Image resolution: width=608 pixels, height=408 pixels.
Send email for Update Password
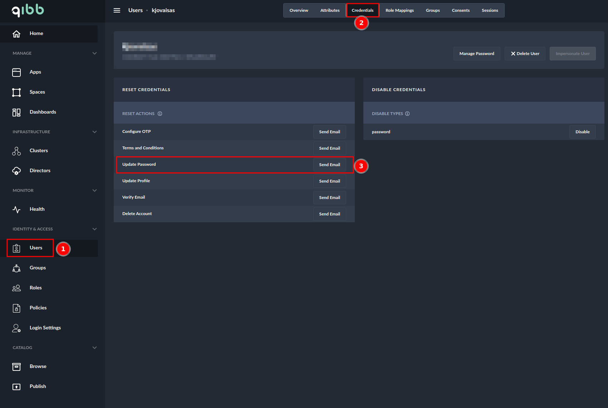click(x=329, y=165)
